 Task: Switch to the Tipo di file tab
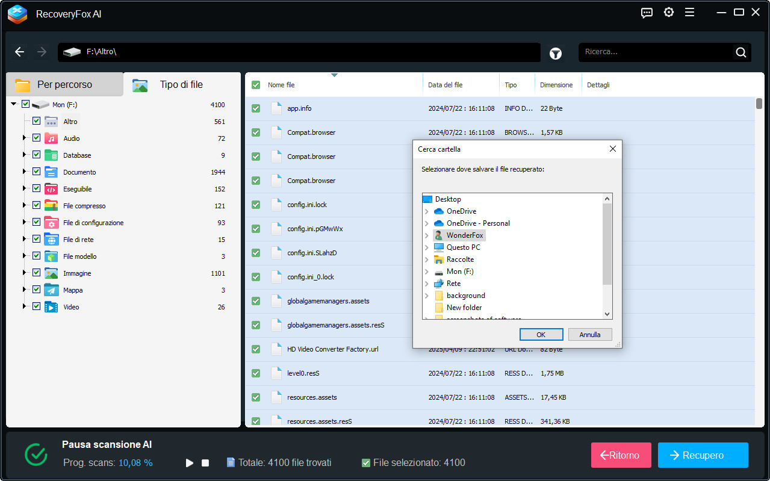181,84
